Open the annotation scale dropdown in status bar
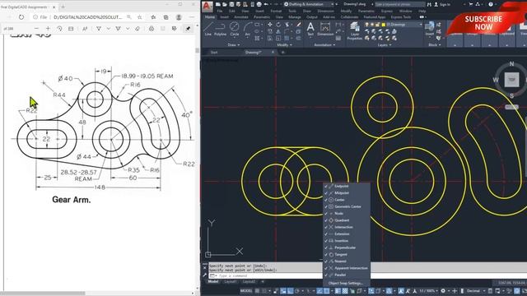 click(x=429, y=290)
